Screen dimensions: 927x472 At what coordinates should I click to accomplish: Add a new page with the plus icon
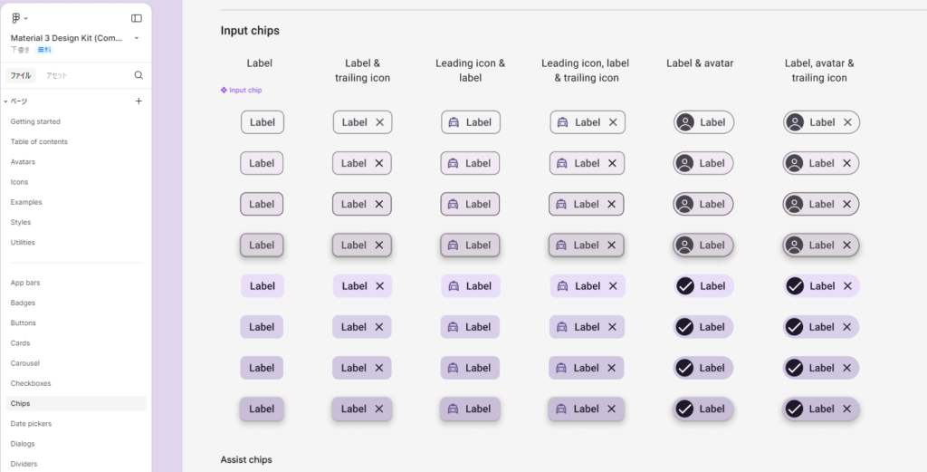point(139,101)
